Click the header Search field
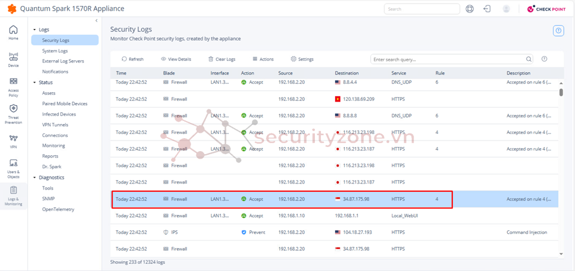The width and height of the screenshot is (575, 271). tap(422, 9)
